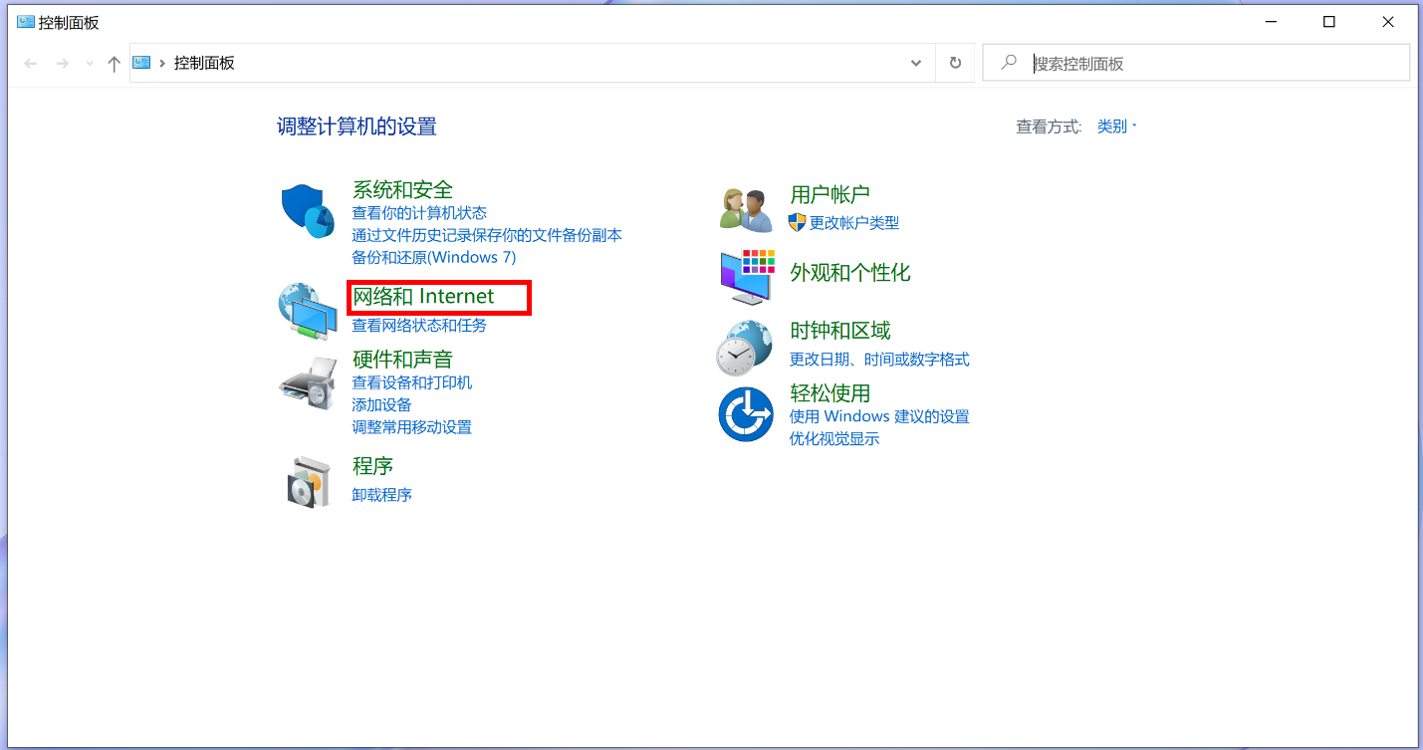Click the Network and Internet globe icon
Screen dimensions: 1423x750
point(308,311)
